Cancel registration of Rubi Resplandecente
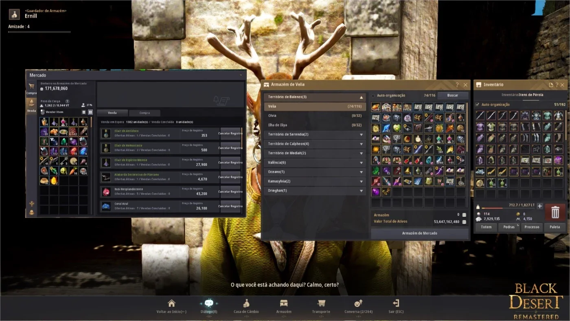Viewport: 570px width, 321px height. 230,191
